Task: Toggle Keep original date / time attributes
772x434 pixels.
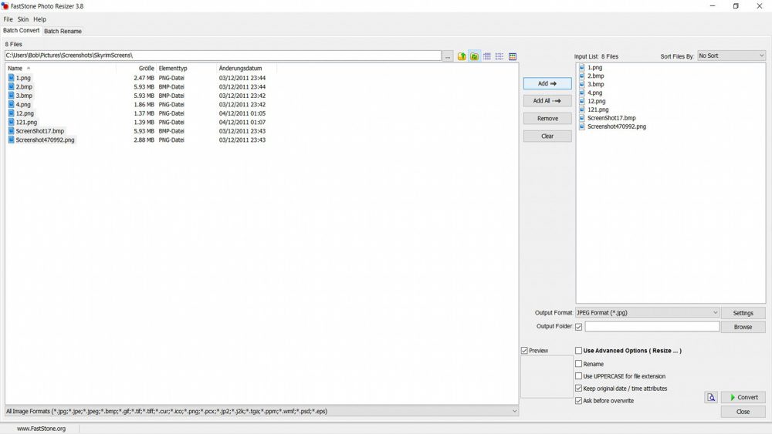Action: (578, 389)
